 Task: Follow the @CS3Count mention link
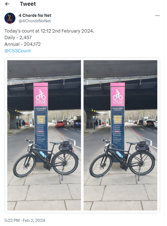pyautogui.click(x=18, y=51)
